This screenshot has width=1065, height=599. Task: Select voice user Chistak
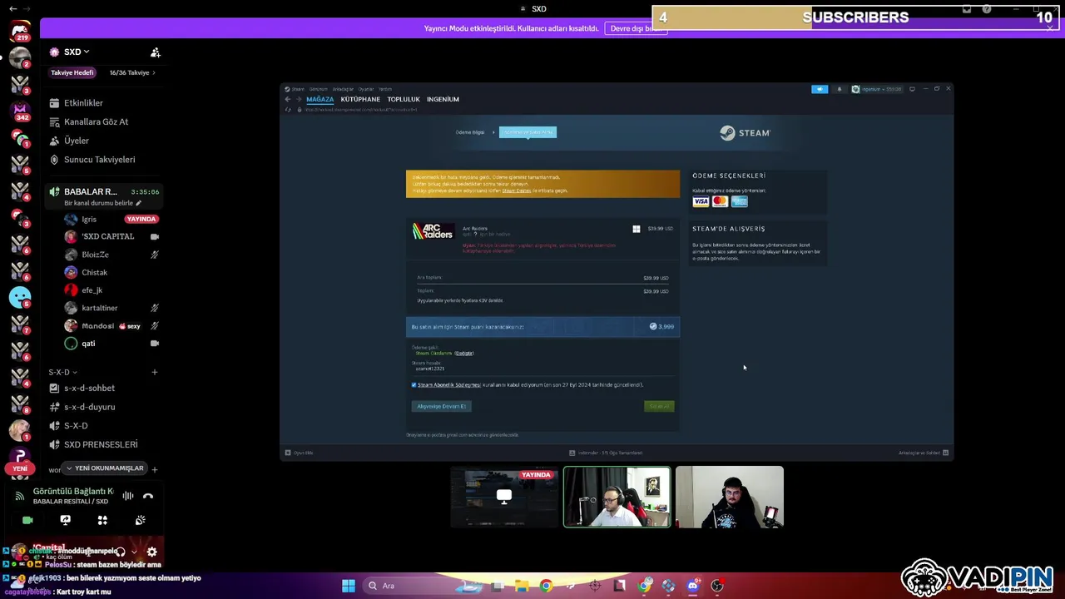click(94, 273)
